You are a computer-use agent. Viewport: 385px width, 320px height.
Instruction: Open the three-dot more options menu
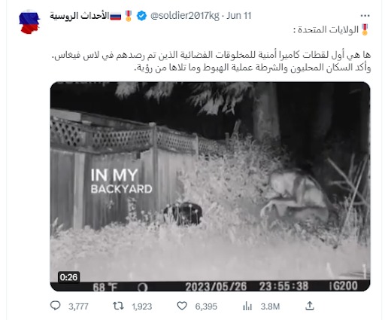pyautogui.click(x=365, y=16)
